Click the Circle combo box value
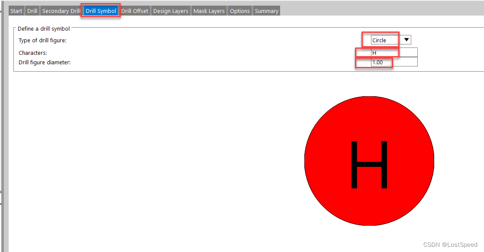The width and height of the screenshot is (484, 252). (384, 40)
